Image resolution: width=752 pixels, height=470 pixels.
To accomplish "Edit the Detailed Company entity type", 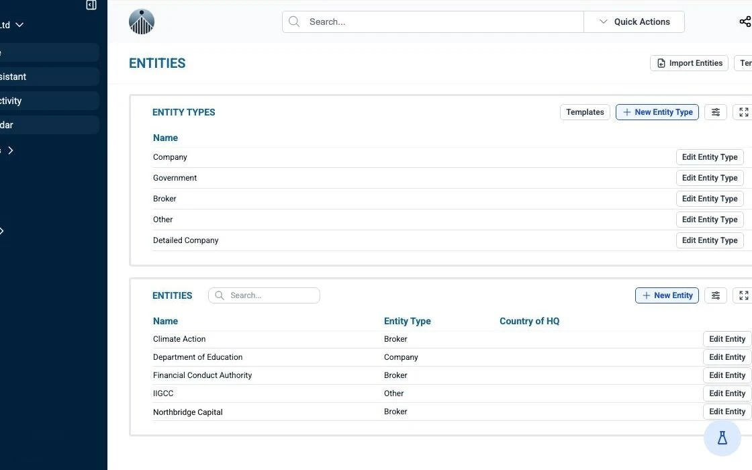I will coord(710,240).
